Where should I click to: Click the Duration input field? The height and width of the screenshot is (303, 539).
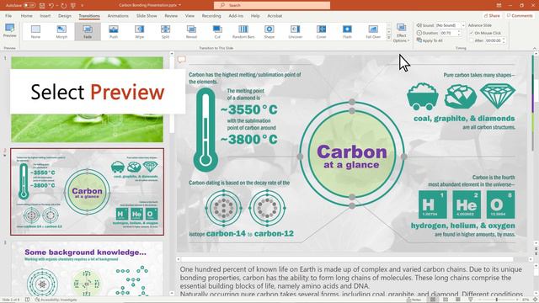click(x=448, y=33)
